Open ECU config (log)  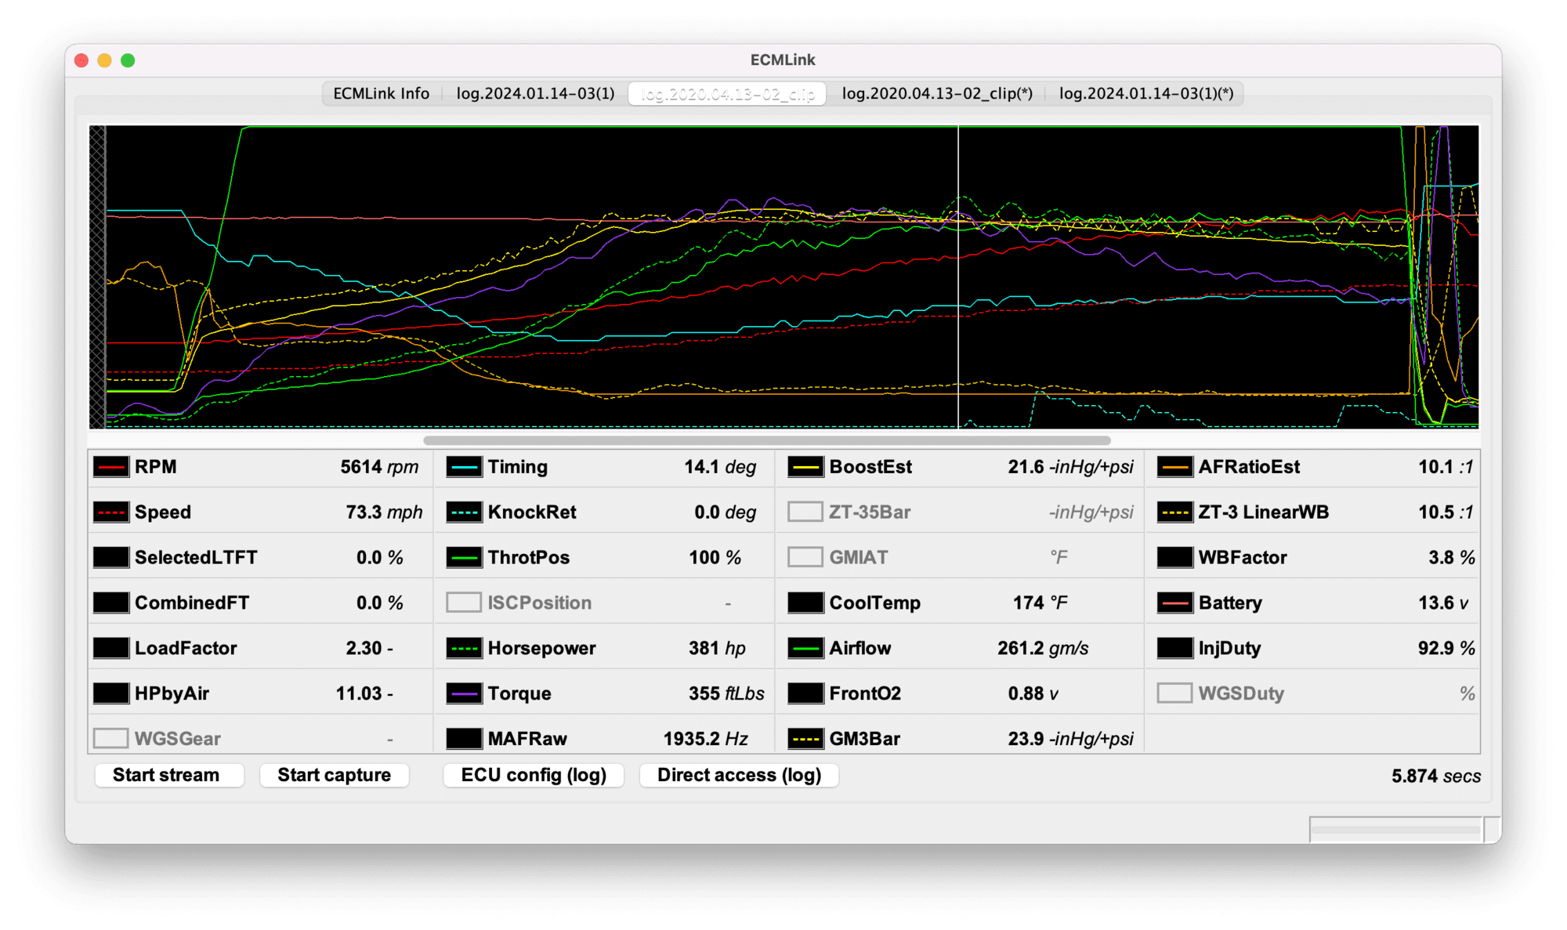coord(534,776)
